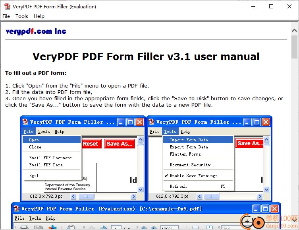Click the horizontal scrollbar thumb in right screenshot
This screenshot has width=299, height=230.
click(x=212, y=197)
